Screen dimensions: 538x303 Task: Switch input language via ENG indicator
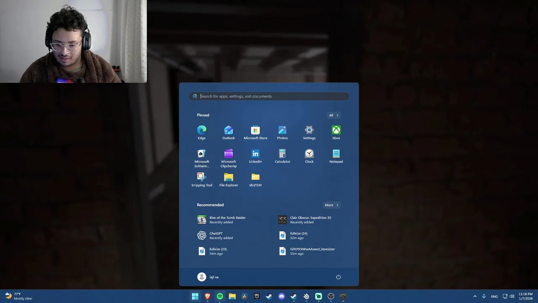[x=494, y=297]
